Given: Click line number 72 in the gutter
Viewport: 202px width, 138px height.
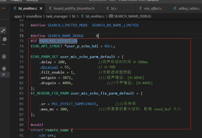Looking at the screenshot, I should pyautogui.click(x=21, y=36).
